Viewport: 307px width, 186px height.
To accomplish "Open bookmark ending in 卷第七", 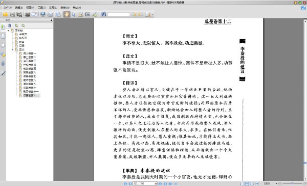I will (x=30, y=76).
